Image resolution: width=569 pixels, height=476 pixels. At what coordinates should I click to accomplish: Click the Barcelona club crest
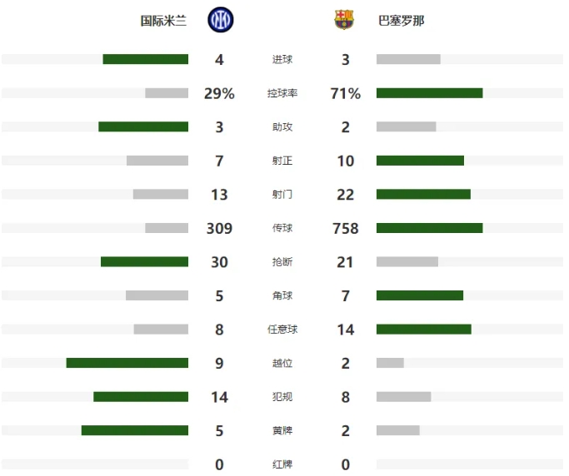coord(344,20)
